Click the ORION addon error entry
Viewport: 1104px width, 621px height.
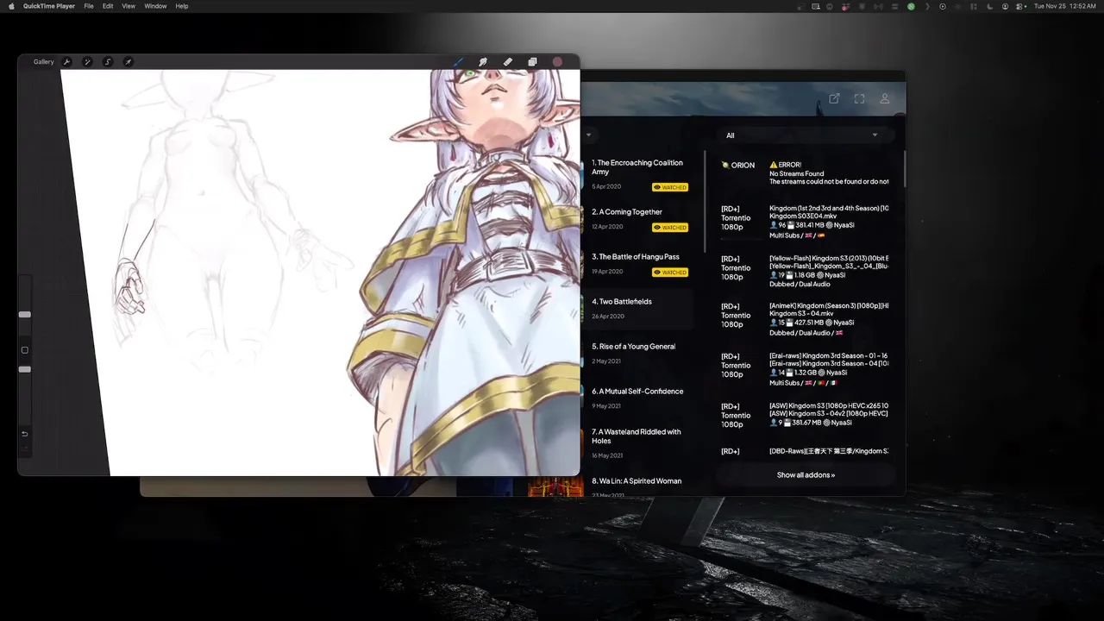804,173
